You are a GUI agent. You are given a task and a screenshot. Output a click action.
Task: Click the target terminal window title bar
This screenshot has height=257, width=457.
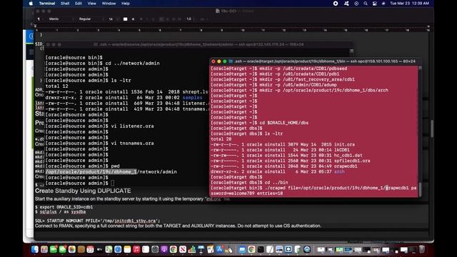pyautogui.click(x=315, y=61)
